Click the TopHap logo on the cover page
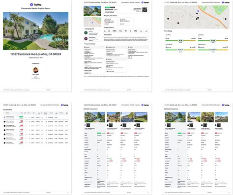The height and width of the screenshot is (195, 233). [36, 4]
